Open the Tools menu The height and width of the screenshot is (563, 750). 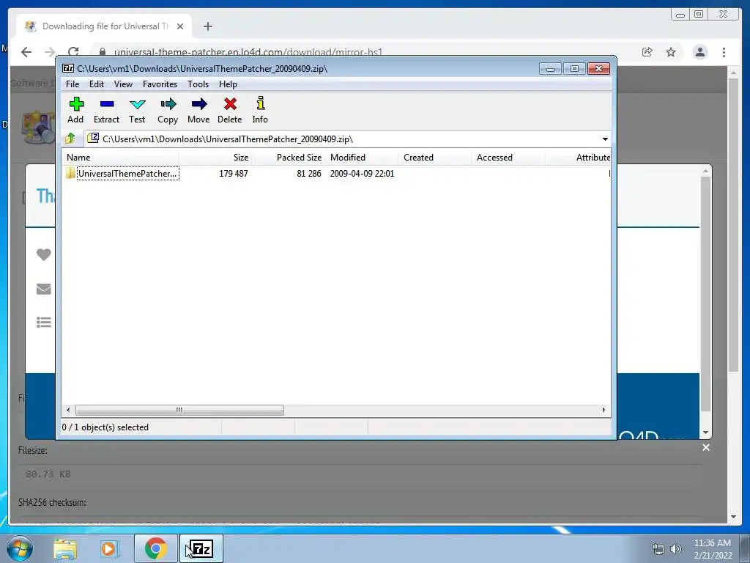click(x=198, y=84)
